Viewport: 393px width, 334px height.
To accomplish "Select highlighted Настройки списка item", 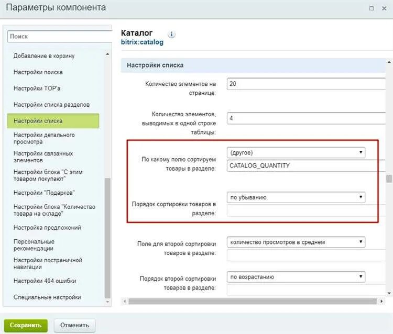I will pos(53,121).
